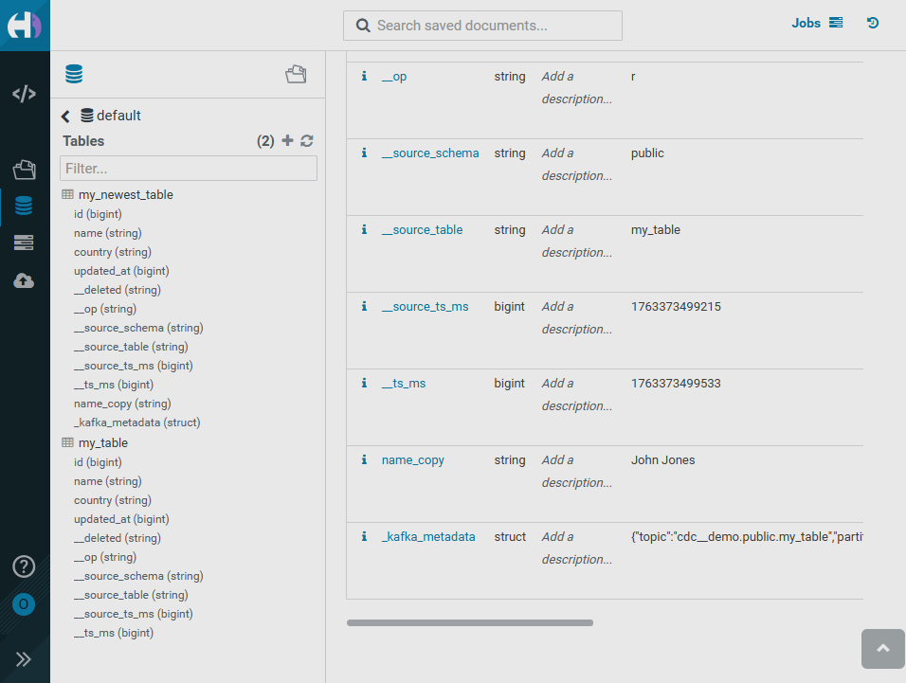Create a new table with plus icon
The image size is (906, 683).
[288, 141]
